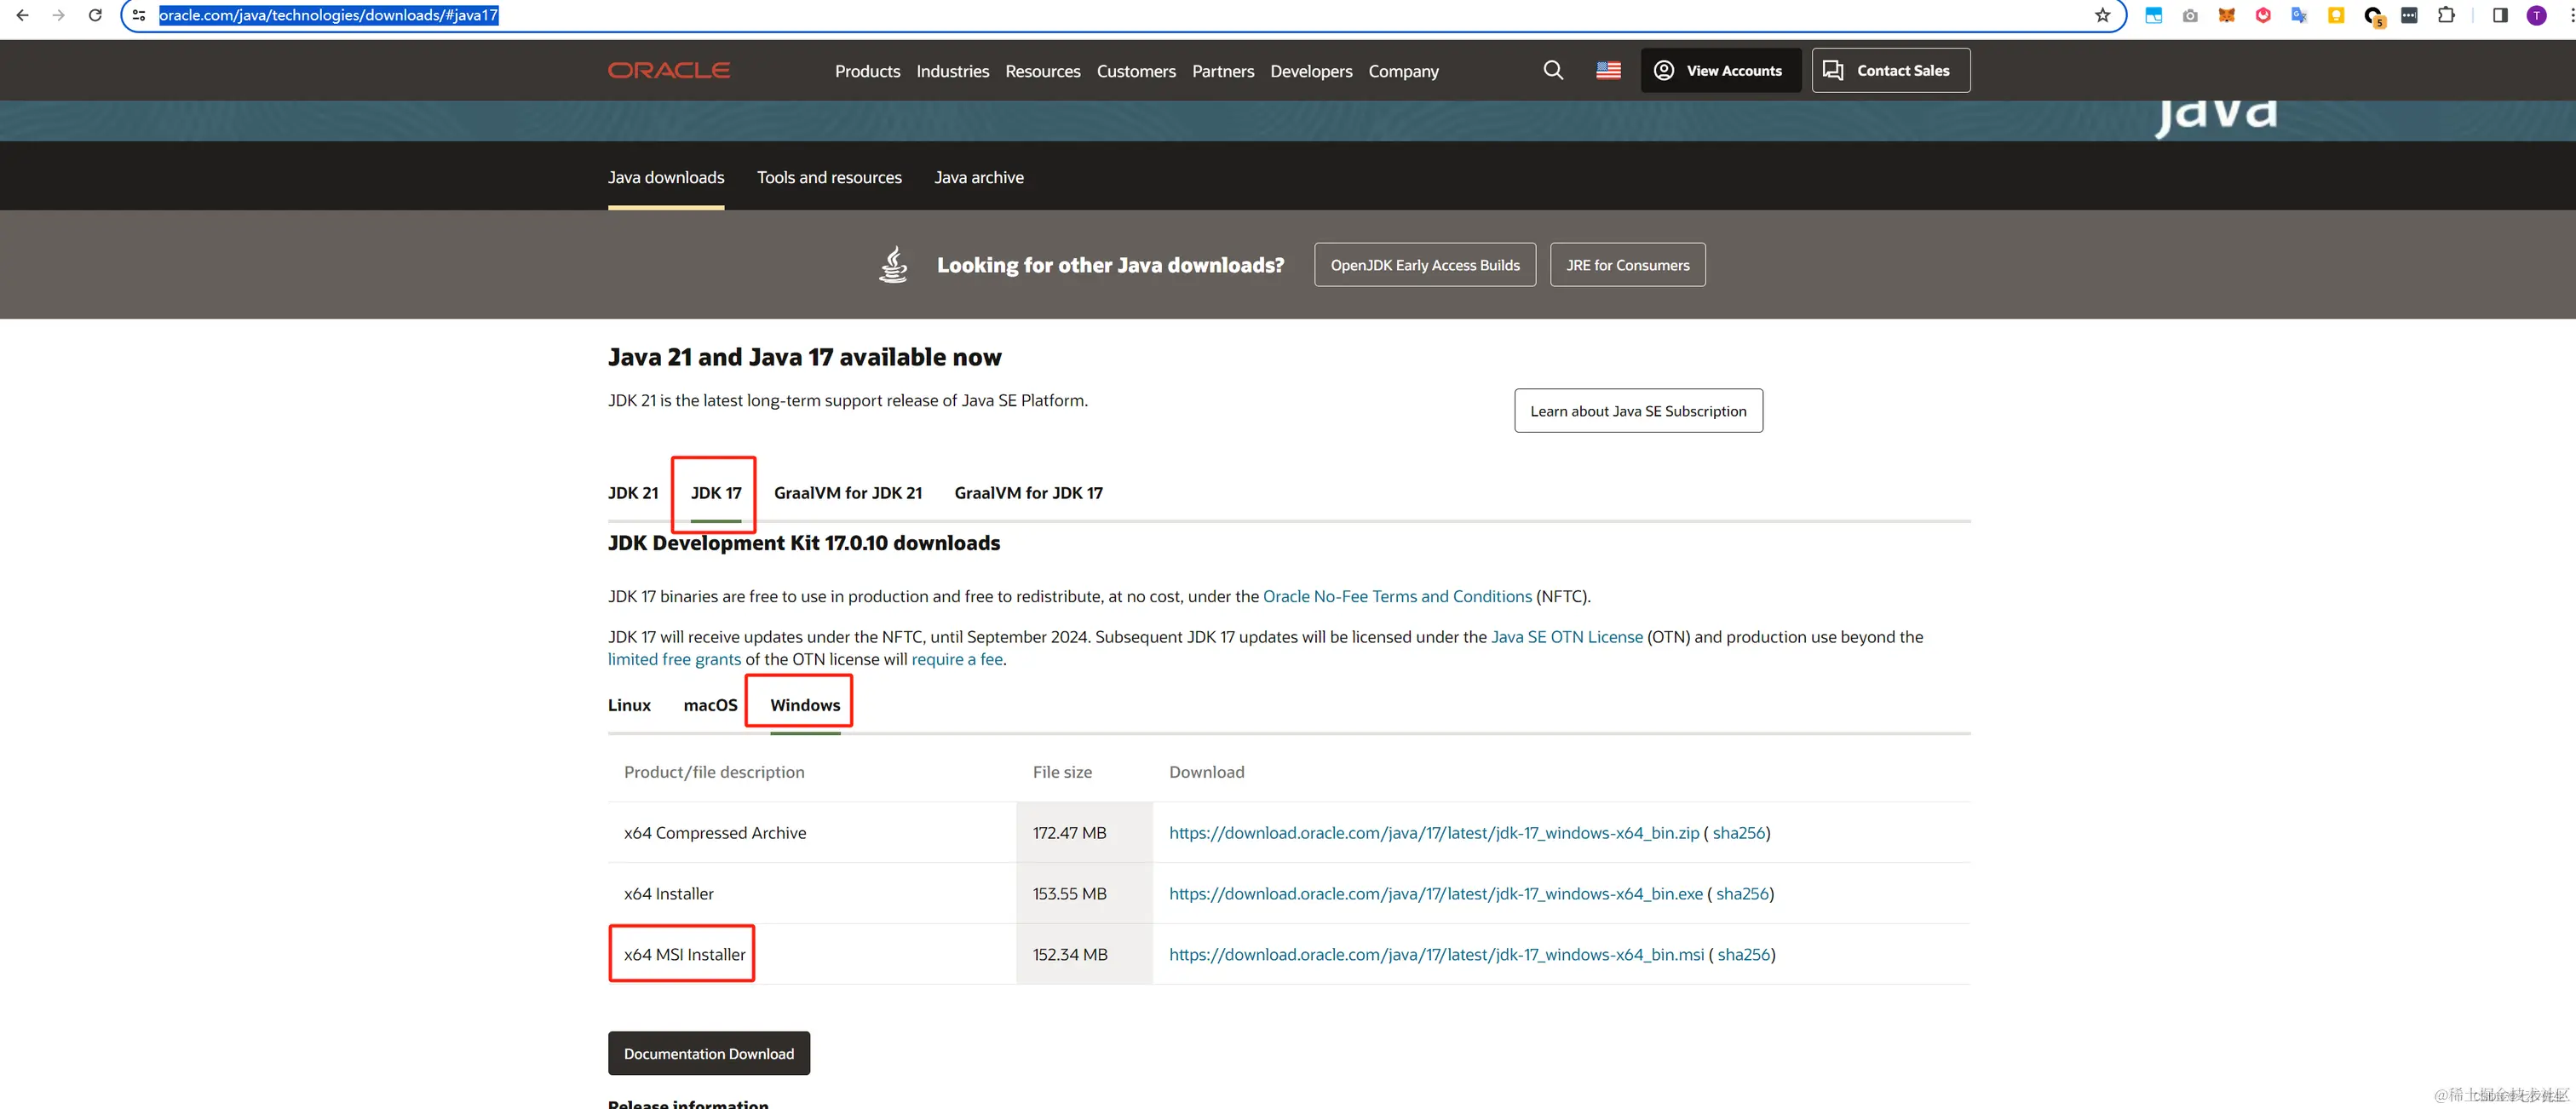Click the Oracle search magnifier icon
This screenshot has width=2576, height=1109.
click(1553, 70)
